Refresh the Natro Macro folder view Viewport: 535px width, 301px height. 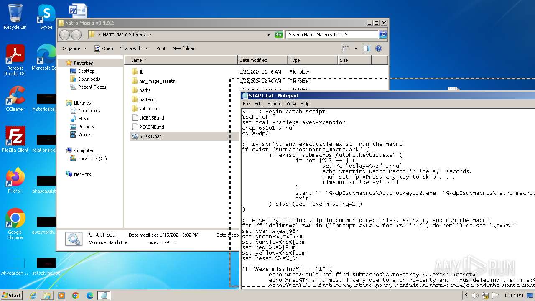coord(279,35)
